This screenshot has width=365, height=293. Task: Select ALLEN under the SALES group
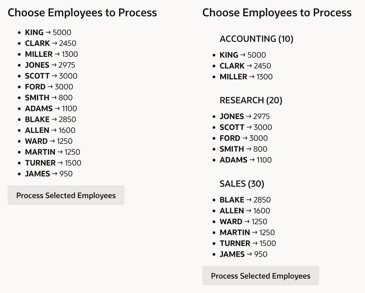point(245,211)
